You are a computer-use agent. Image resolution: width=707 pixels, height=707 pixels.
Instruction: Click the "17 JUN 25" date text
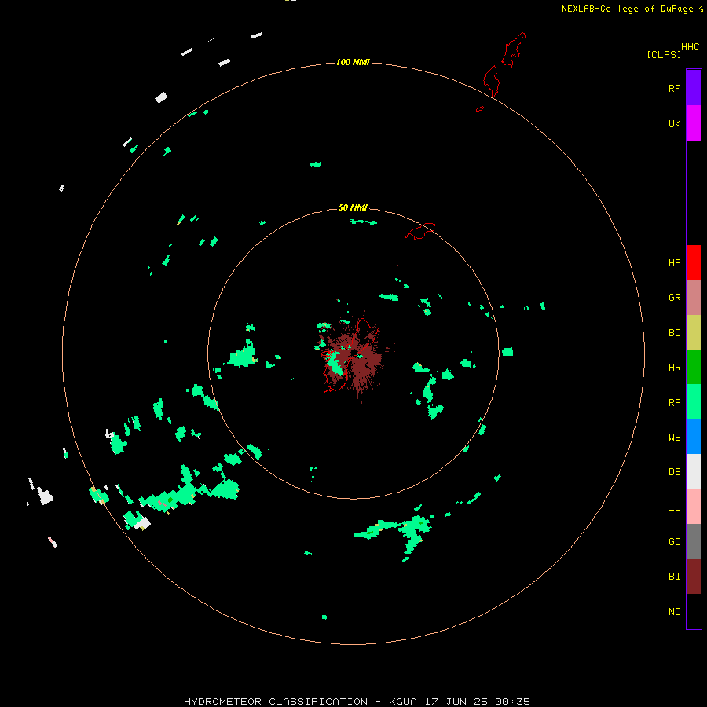[456, 702]
